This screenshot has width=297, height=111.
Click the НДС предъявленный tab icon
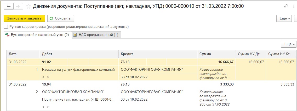(x=75, y=35)
